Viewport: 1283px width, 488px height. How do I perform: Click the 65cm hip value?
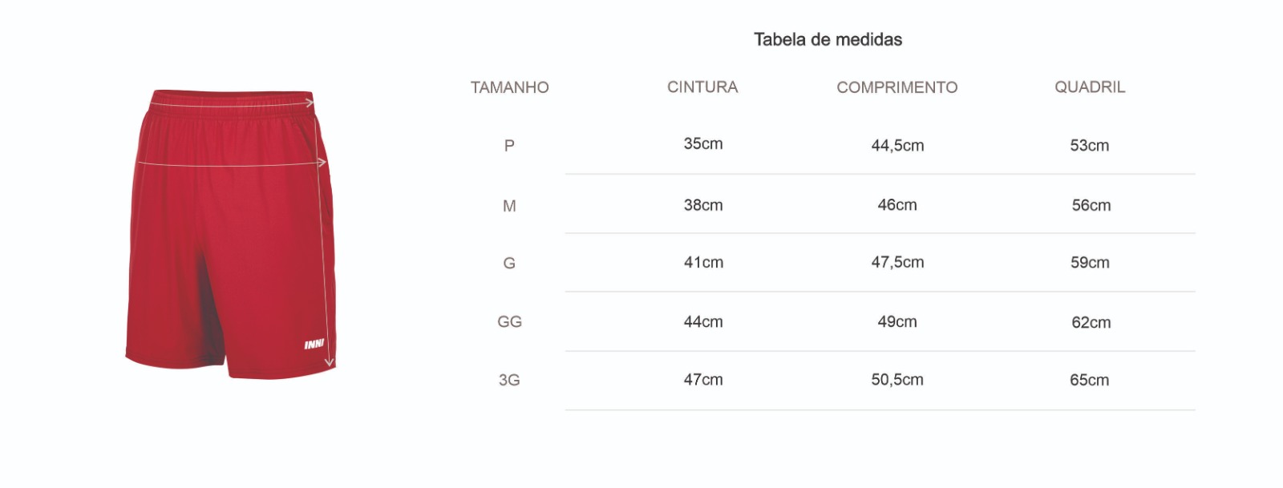click(x=1090, y=380)
